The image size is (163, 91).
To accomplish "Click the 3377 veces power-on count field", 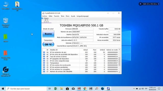I will coord(115,37).
